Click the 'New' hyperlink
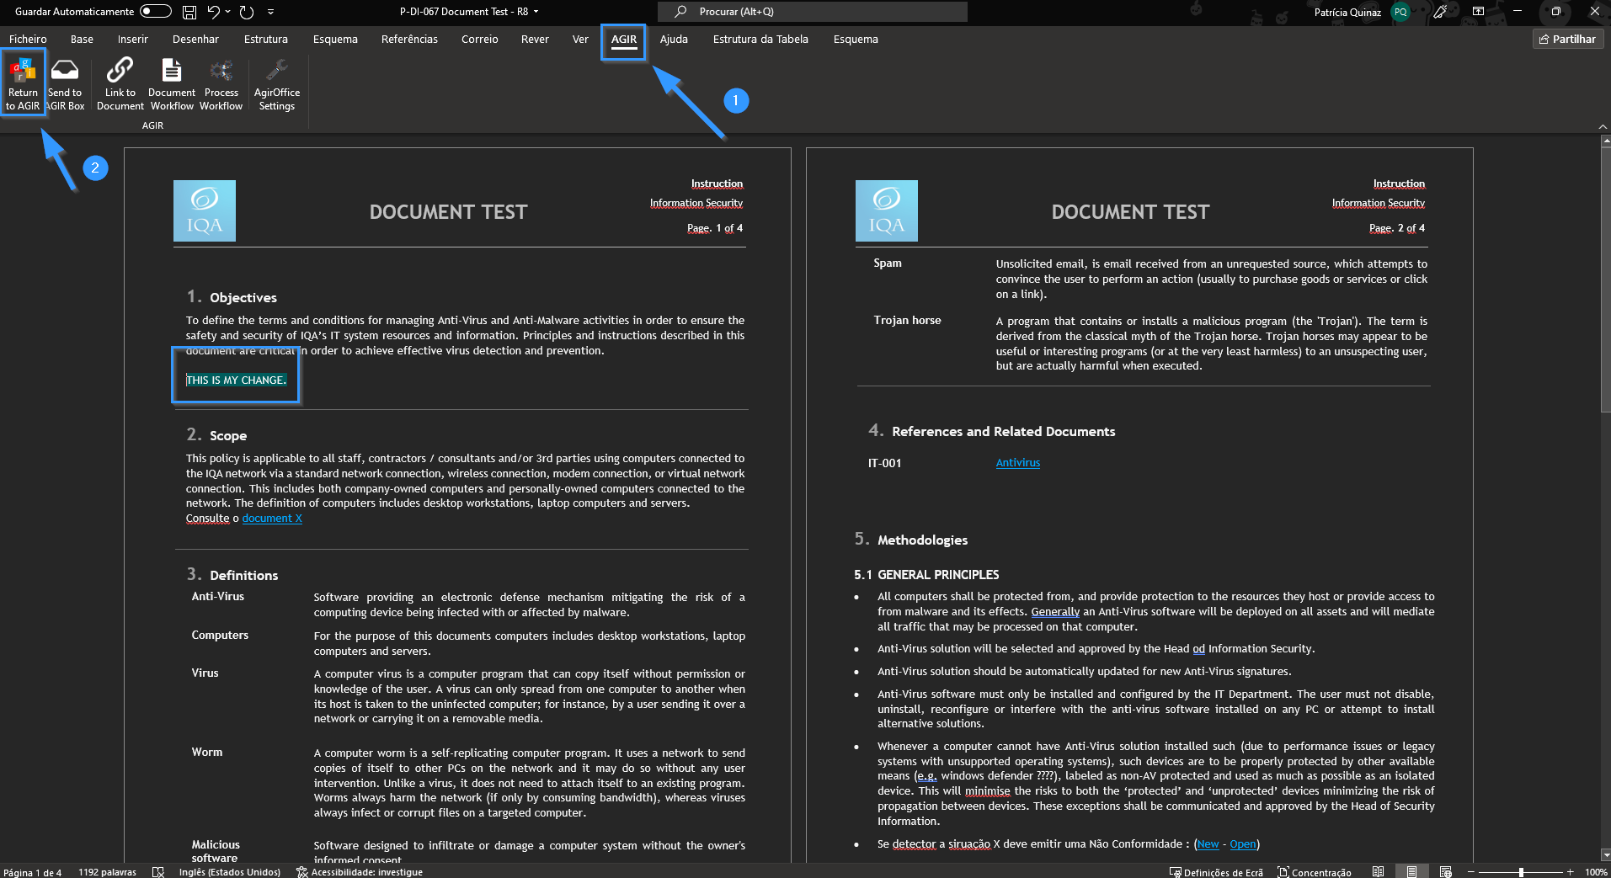Screen dimensions: 1611x878 [1208, 844]
